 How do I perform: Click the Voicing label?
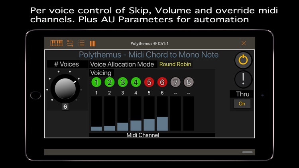click(101, 73)
